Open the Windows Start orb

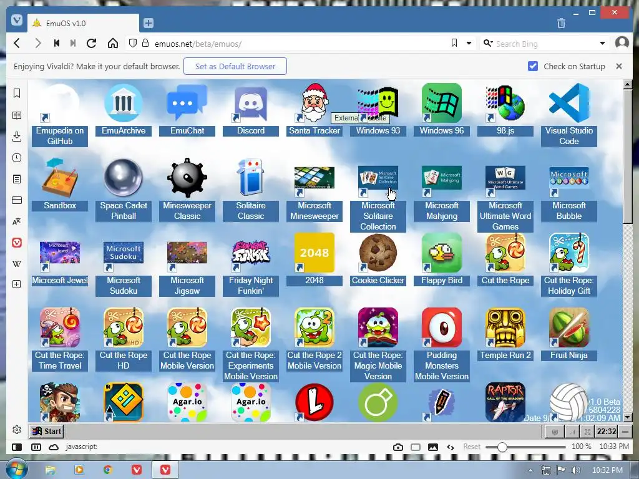click(16, 469)
